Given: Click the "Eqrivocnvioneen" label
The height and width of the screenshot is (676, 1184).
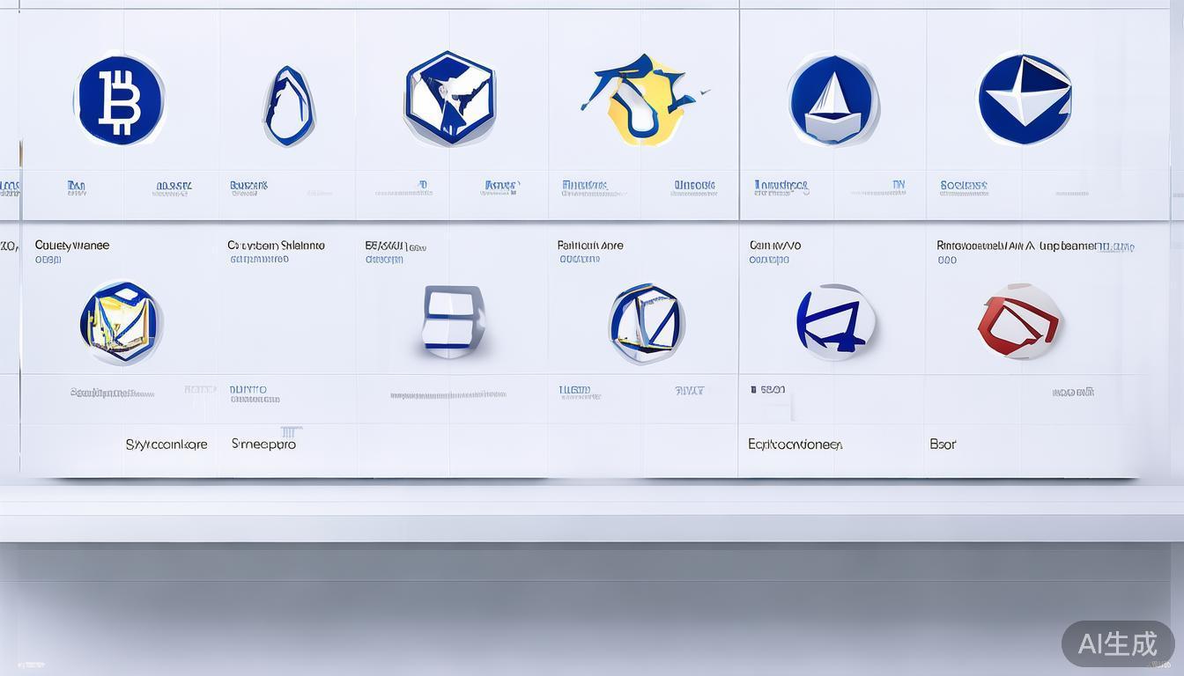Looking at the screenshot, I should pyautogui.click(x=795, y=445).
